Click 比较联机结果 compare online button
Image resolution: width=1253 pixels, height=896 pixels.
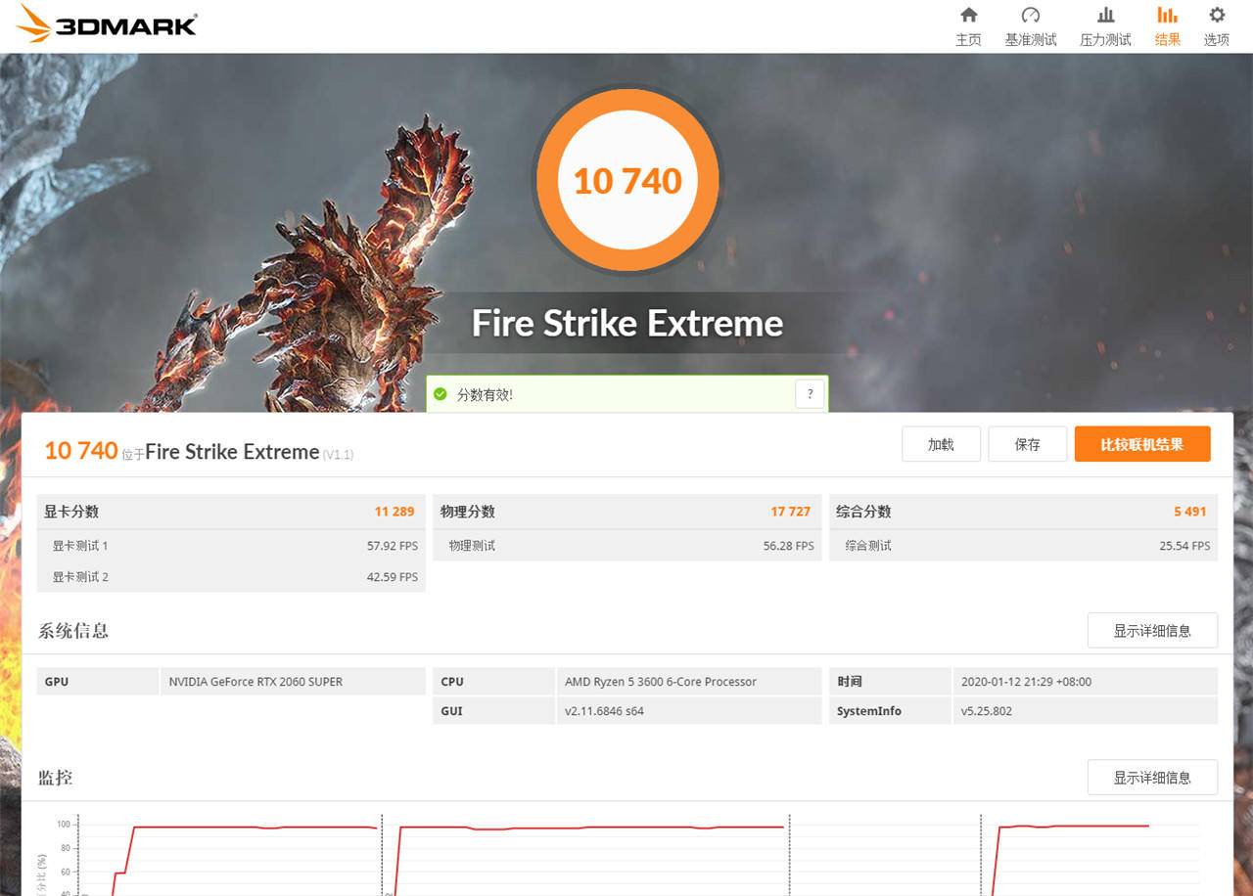tap(1142, 444)
